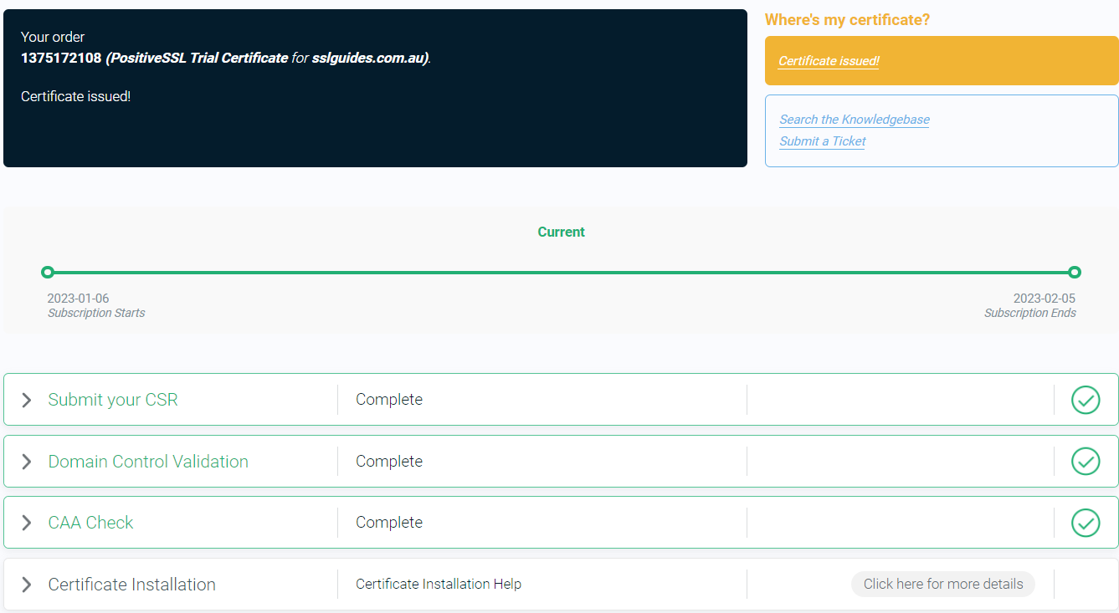Open Search the Knowledgebase

pyautogui.click(x=854, y=119)
